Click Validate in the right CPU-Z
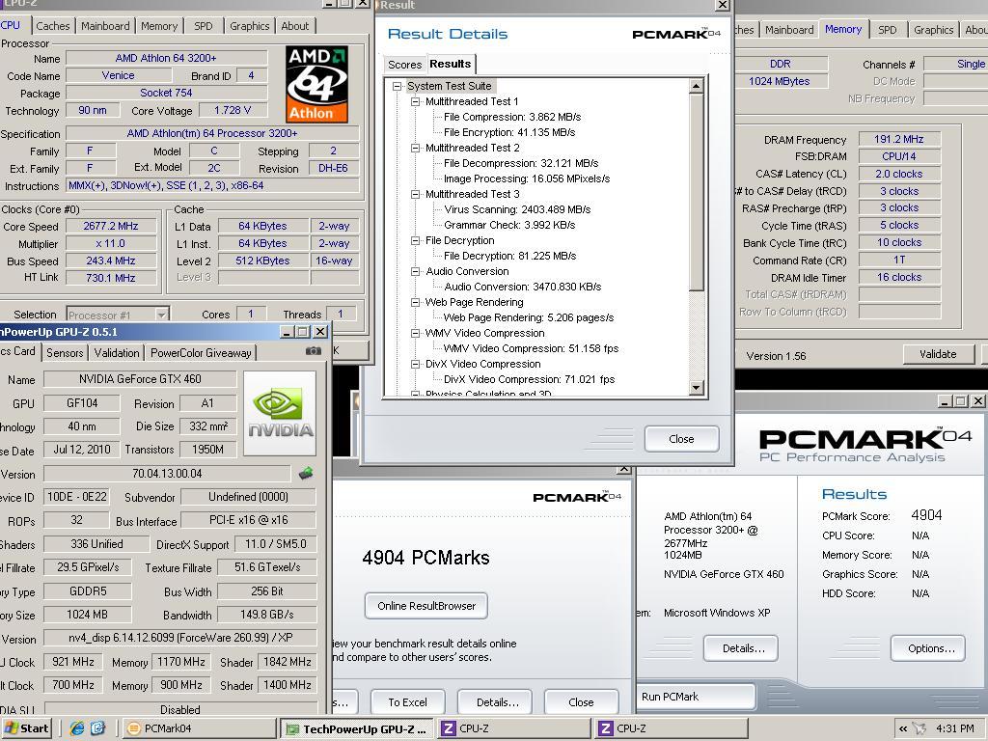The width and height of the screenshot is (988, 741). [938, 354]
